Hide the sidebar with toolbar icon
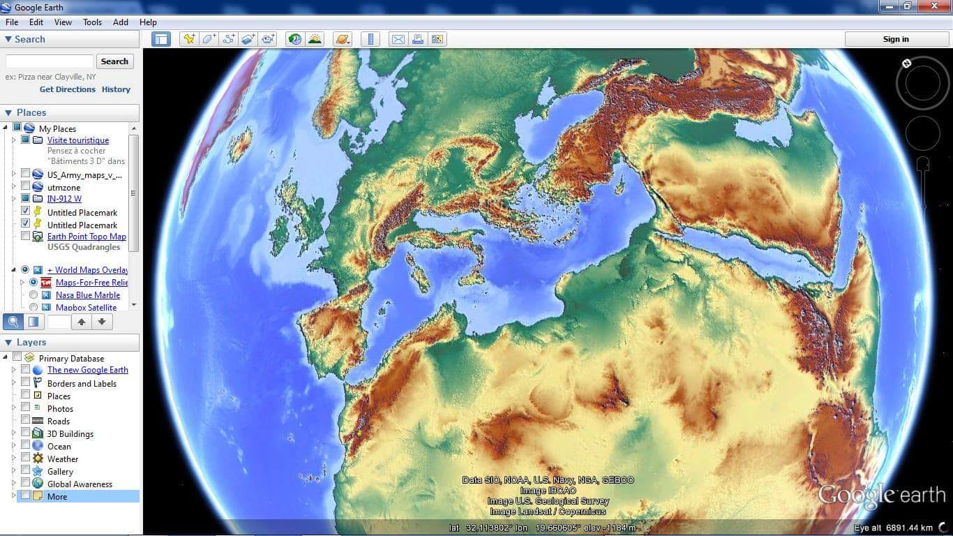Screen dimensions: 953x536 [161, 39]
